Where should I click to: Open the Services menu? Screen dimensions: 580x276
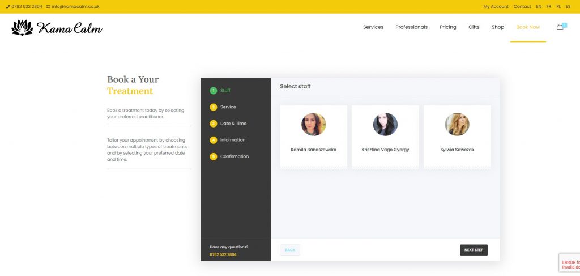pyautogui.click(x=373, y=27)
